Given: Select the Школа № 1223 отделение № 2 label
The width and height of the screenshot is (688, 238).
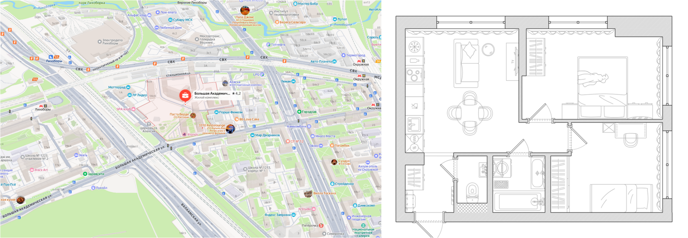Looking at the screenshot, I should point(36,157).
